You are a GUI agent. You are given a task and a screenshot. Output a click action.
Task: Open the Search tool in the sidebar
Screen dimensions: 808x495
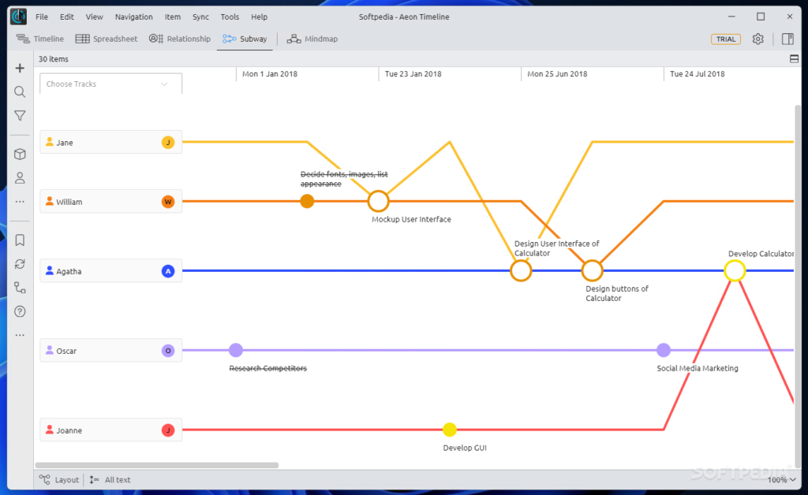point(19,91)
